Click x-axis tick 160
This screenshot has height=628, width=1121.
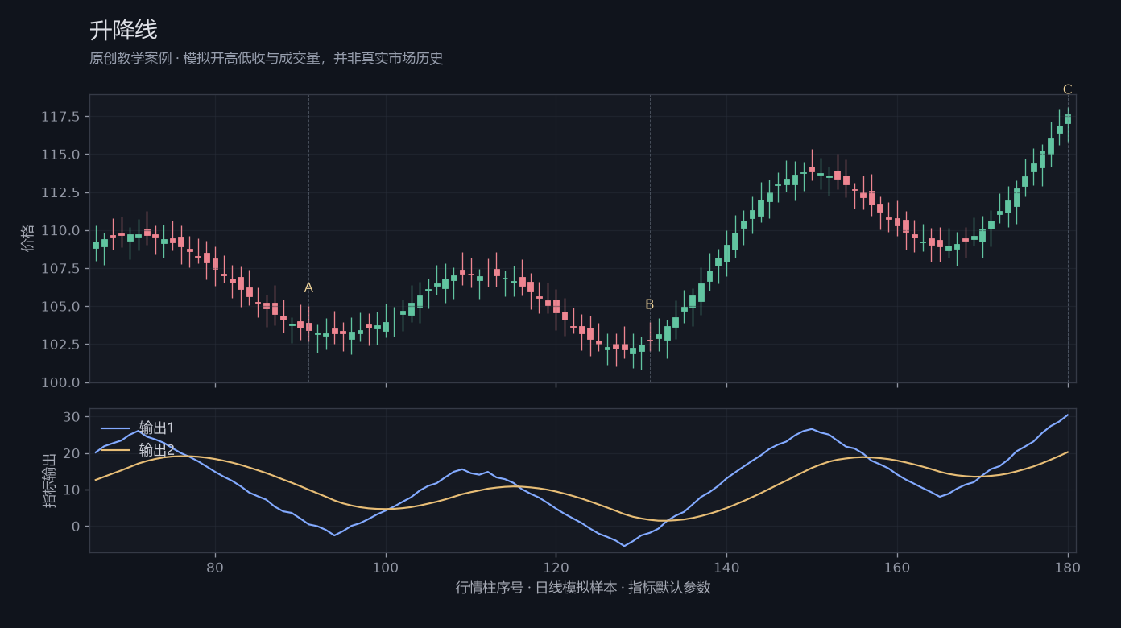[x=897, y=567]
